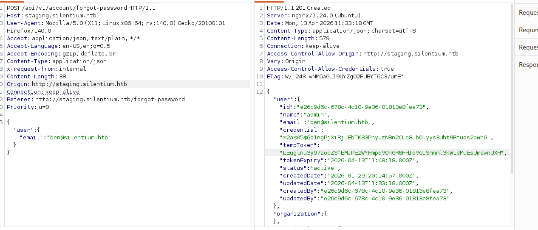Click the request's Content-Type: application/json header
538x230 pixels.
point(57,61)
